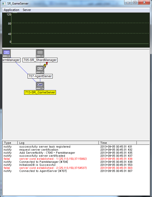Click the 705-SR_ShardManager label

tap(40, 60)
